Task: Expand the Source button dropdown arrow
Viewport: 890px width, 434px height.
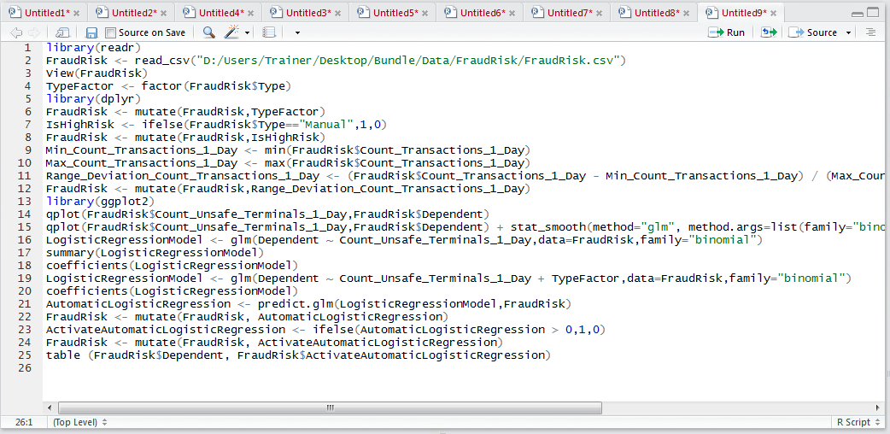Action: [848, 33]
